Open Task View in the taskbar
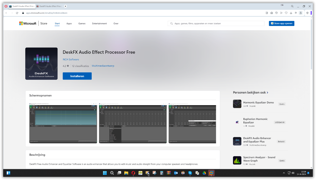This screenshot has height=180, width=316. click(x=119, y=173)
